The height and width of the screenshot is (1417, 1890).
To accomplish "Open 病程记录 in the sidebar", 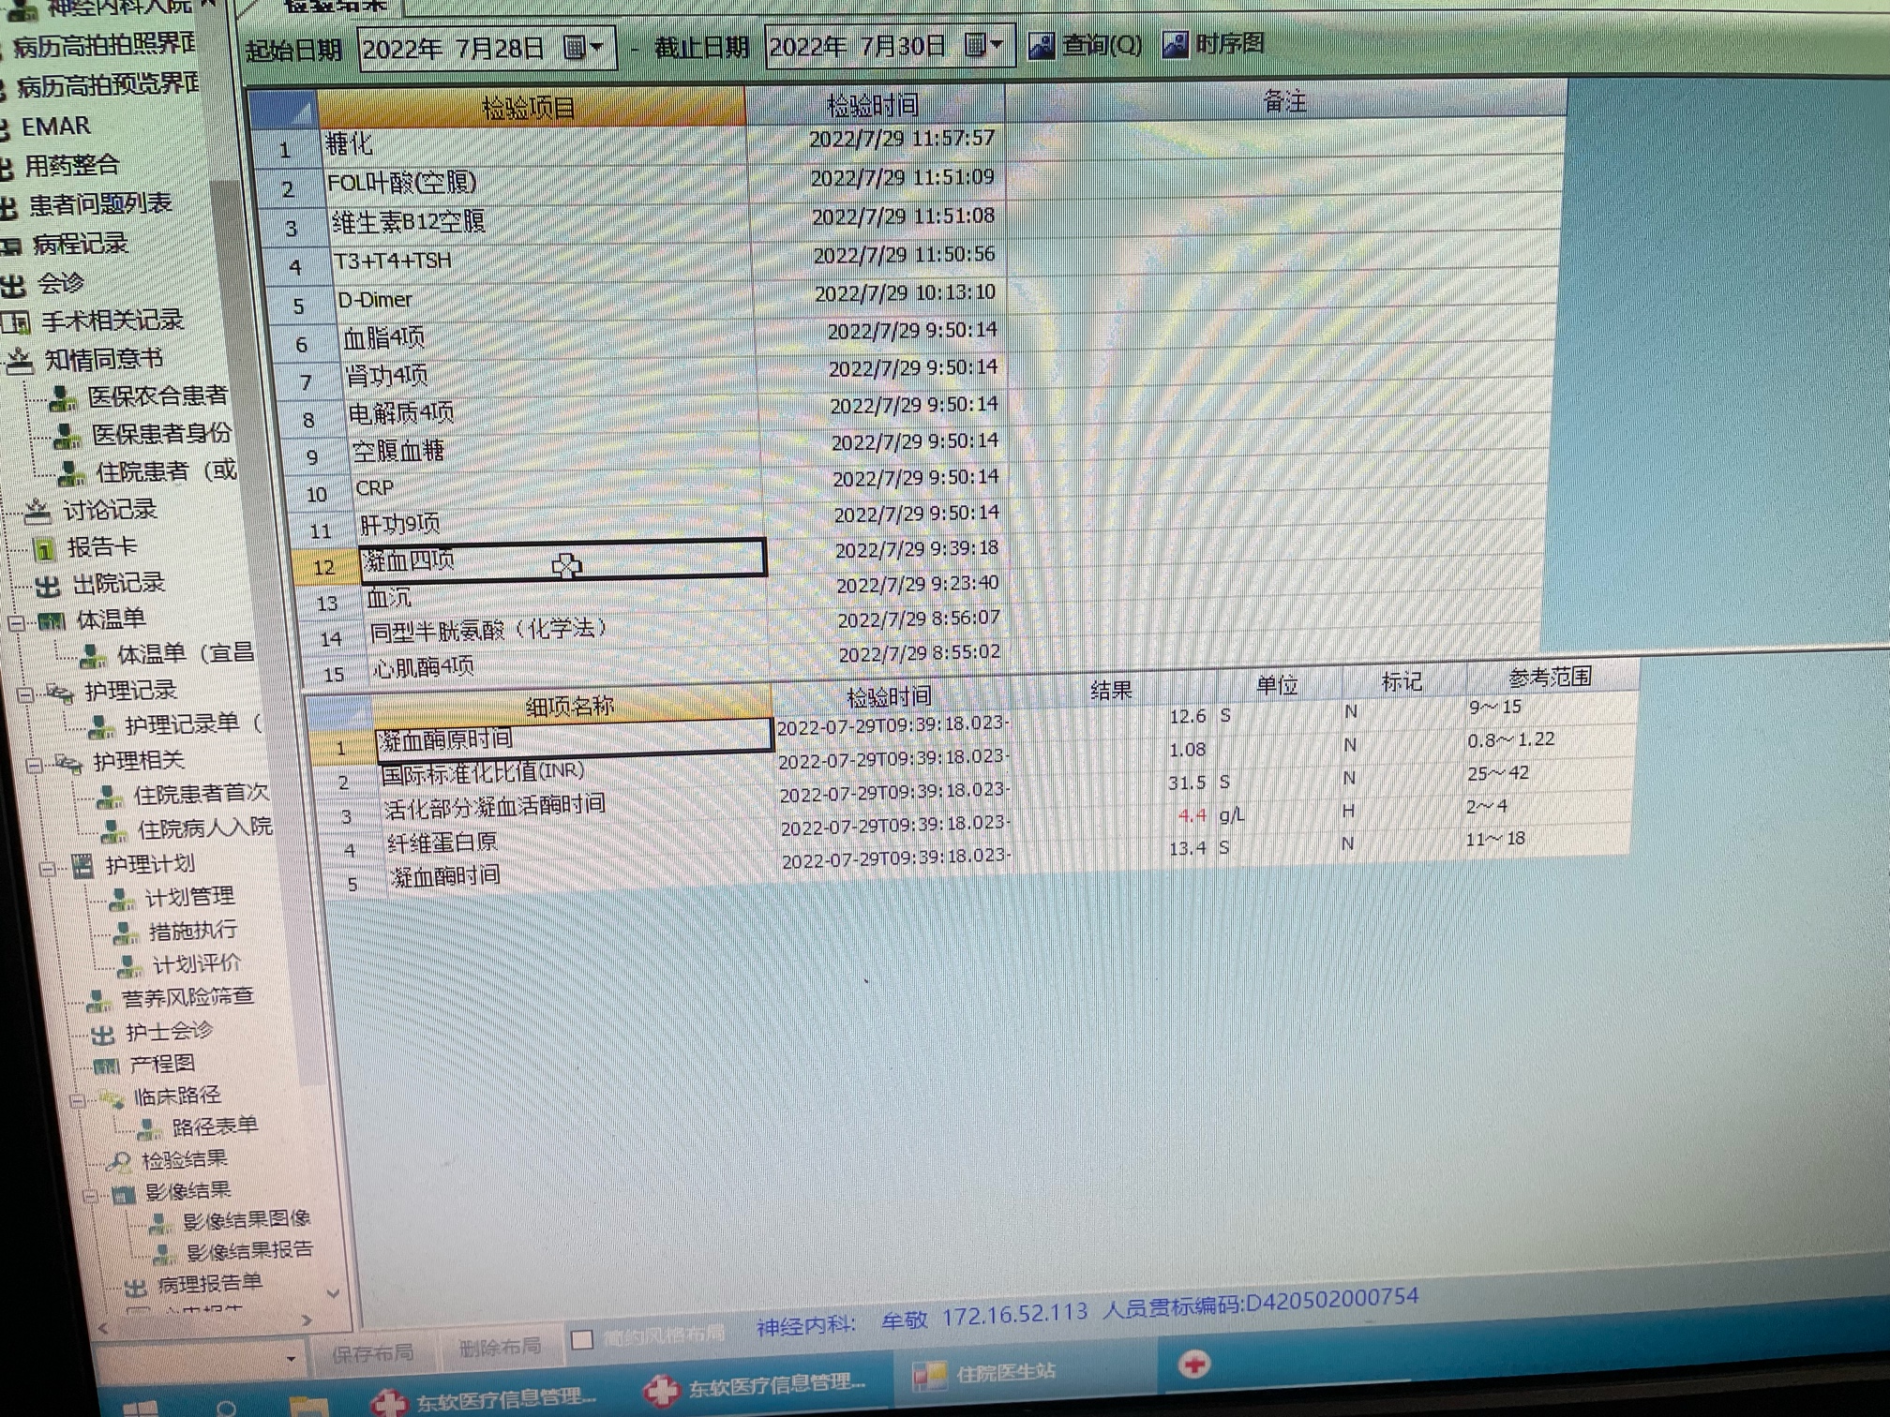I will point(80,244).
